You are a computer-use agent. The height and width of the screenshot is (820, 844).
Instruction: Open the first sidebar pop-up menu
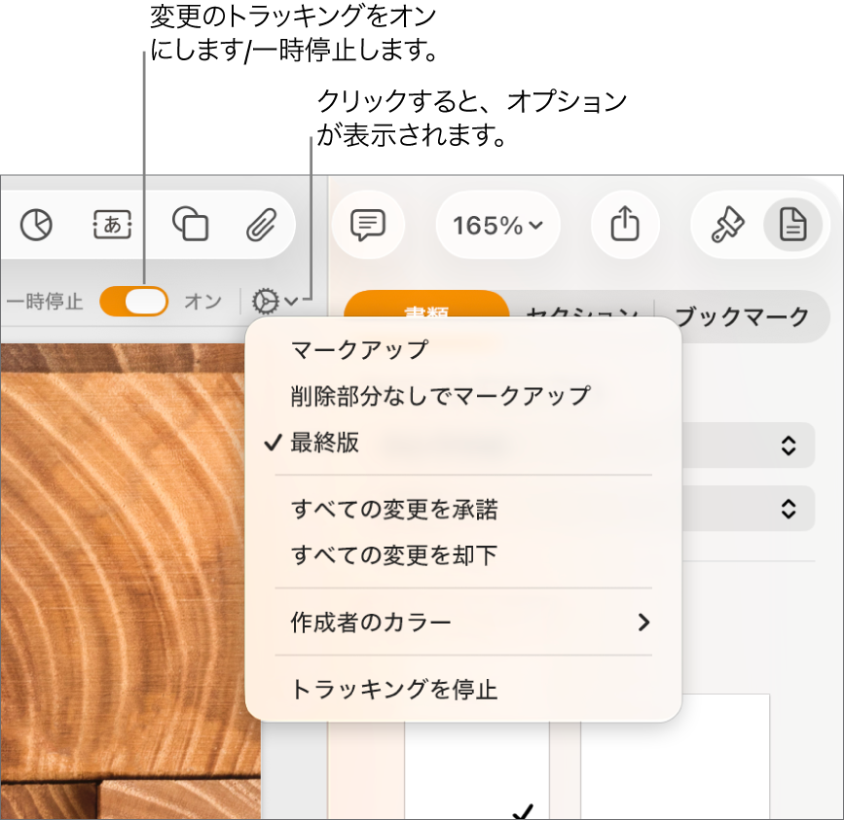point(749,446)
